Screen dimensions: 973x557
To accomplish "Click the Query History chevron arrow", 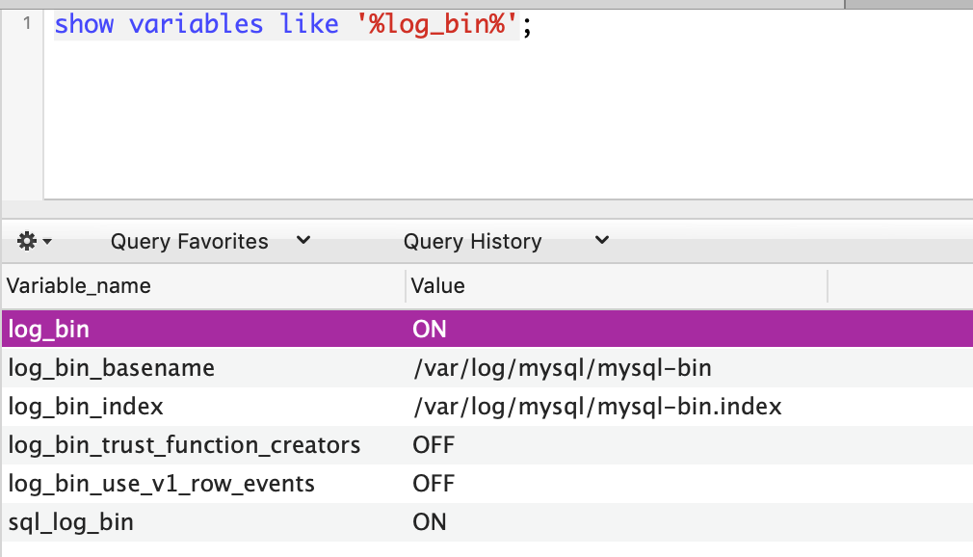I will pos(602,240).
